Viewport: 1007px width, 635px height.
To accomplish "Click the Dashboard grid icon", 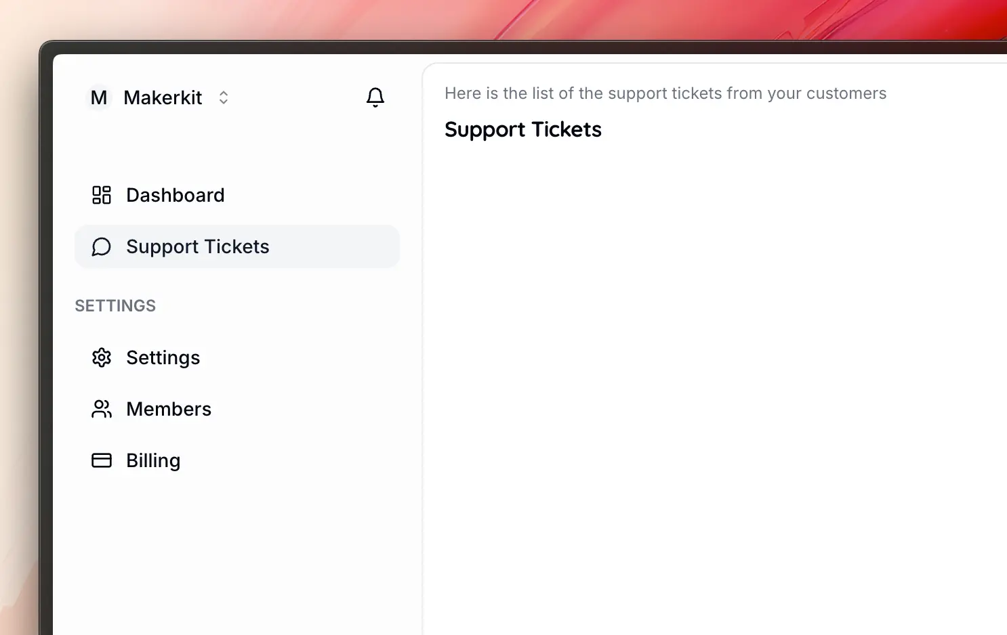I will tap(102, 195).
